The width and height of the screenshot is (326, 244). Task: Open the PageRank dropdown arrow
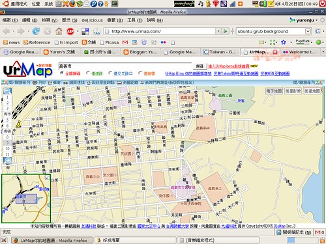[311, 42]
